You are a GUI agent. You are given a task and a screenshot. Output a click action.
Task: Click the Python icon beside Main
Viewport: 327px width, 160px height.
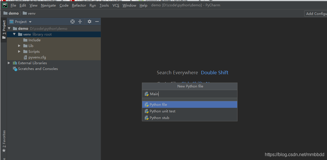(x=147, y=94)
